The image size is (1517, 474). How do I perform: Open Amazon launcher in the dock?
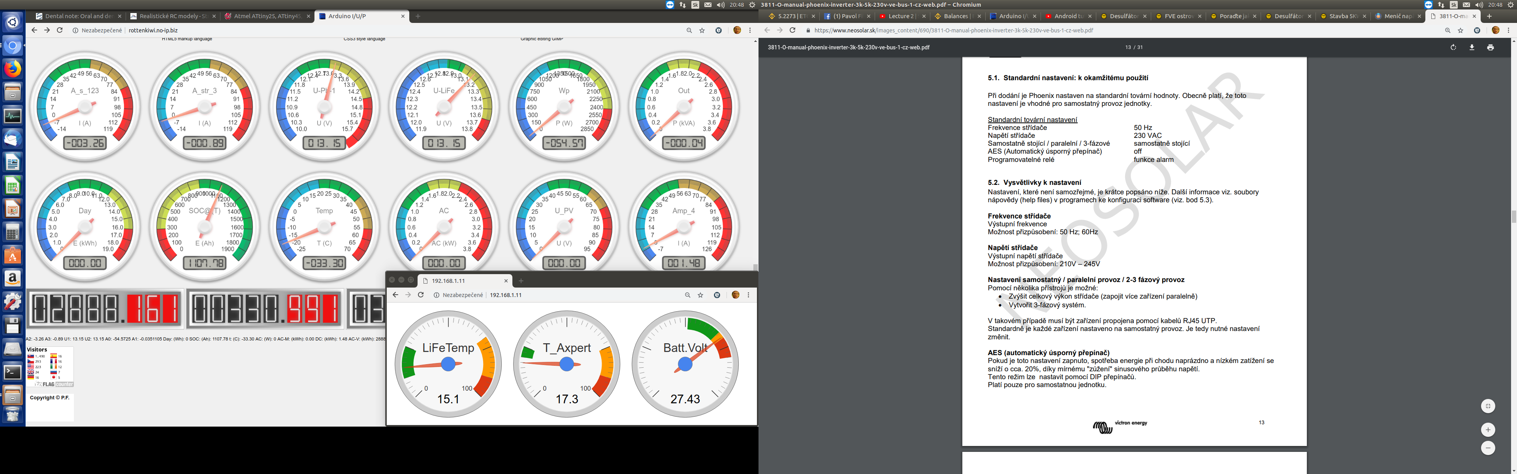click(x=12, y=278)
